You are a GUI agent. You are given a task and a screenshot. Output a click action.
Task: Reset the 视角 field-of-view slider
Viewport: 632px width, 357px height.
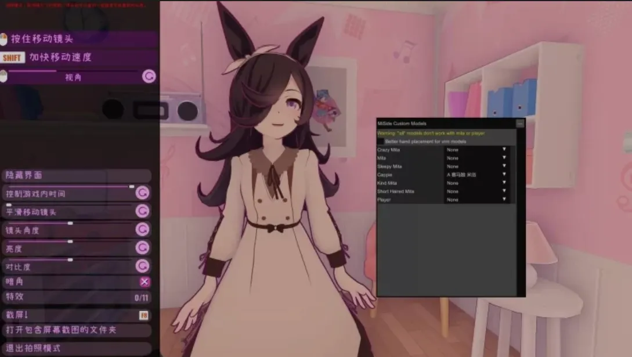149,77
